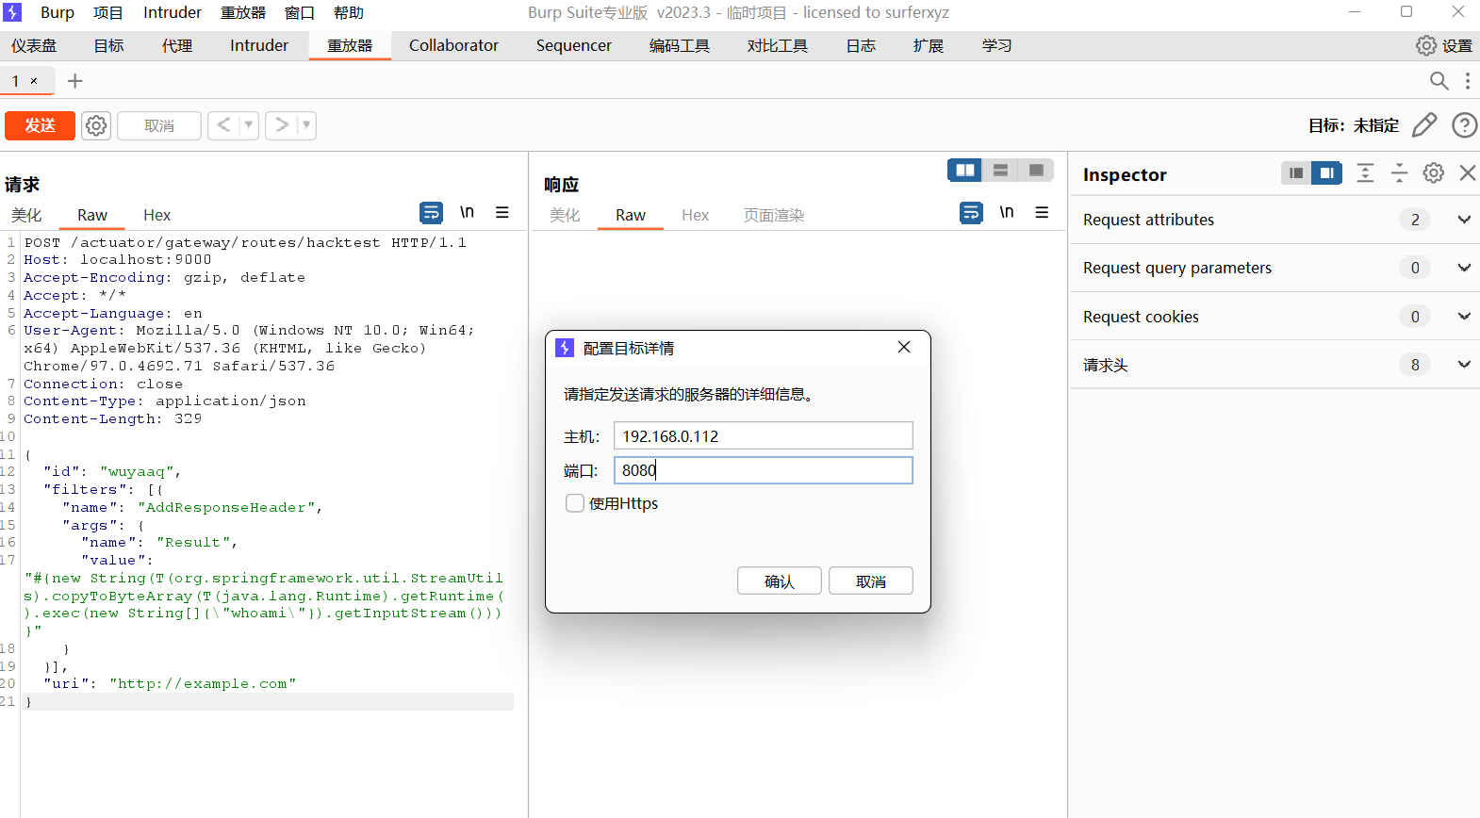1480x818 pixels.
Task: Expand 请求头 section
Action: pos(1275,365)
